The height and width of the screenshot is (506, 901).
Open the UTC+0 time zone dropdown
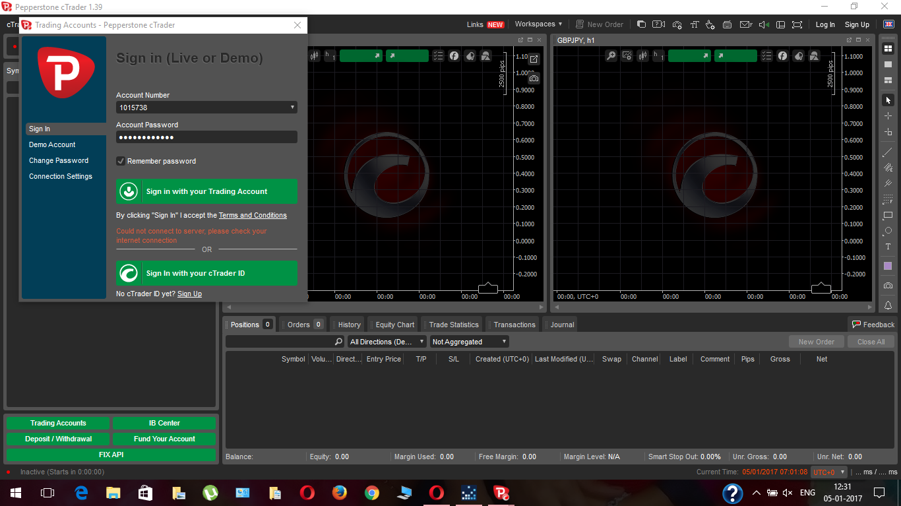coord(828,472)
